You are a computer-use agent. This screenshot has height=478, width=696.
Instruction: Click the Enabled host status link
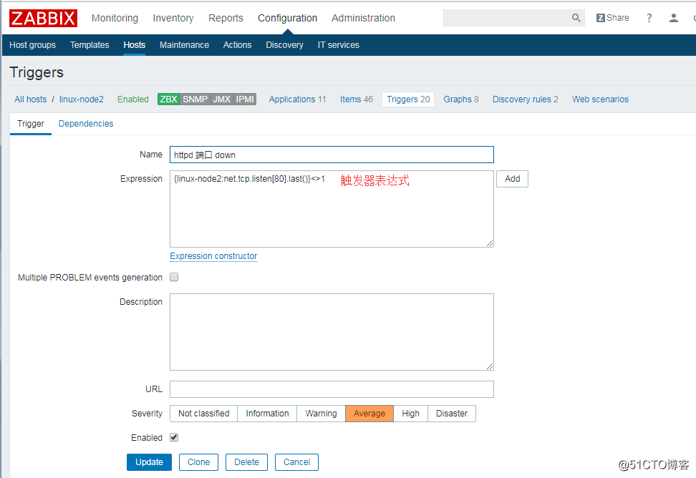132,99
